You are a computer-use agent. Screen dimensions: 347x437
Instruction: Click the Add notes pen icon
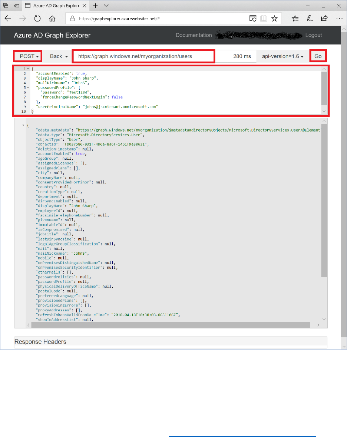[x=310, y=19]
